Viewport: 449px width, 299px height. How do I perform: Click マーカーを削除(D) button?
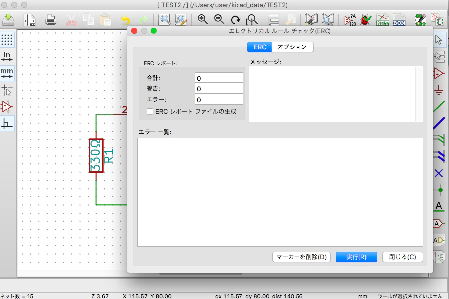coord(301,257)
